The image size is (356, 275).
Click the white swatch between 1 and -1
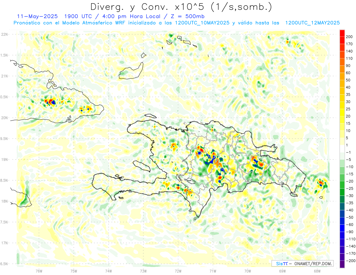tap(342, 149)
